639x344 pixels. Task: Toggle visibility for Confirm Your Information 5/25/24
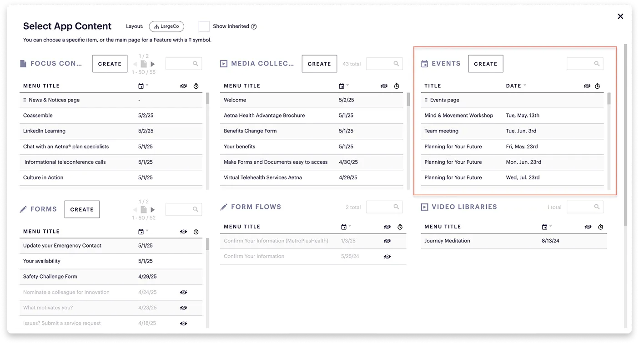coord(387,256)
